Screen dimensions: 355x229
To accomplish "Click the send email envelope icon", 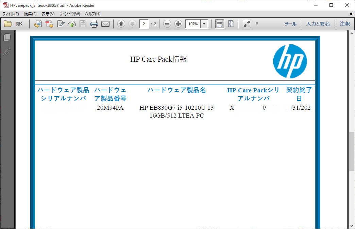I will pyautogui.click(x=105, y=24).
